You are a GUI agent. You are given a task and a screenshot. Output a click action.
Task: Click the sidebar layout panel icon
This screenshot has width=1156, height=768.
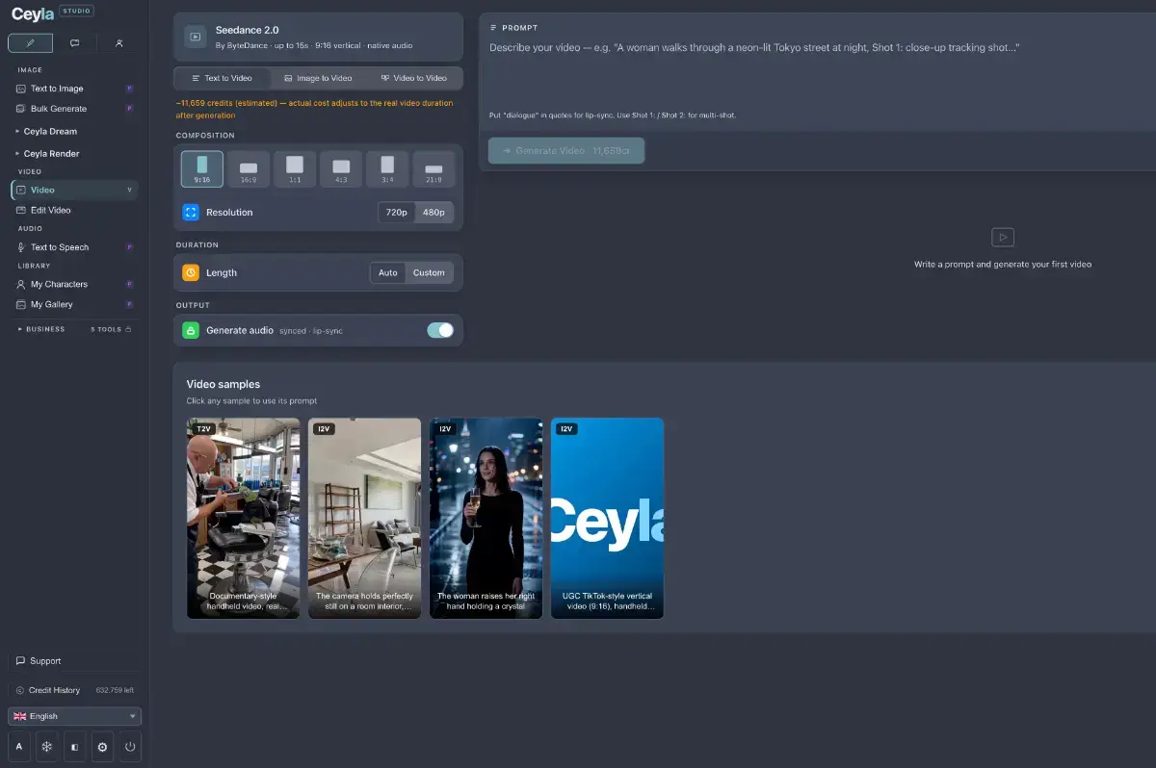coord(74,747)
